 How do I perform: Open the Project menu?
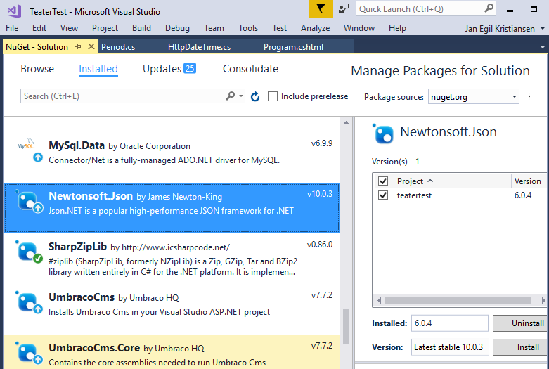tap(105, 28)
